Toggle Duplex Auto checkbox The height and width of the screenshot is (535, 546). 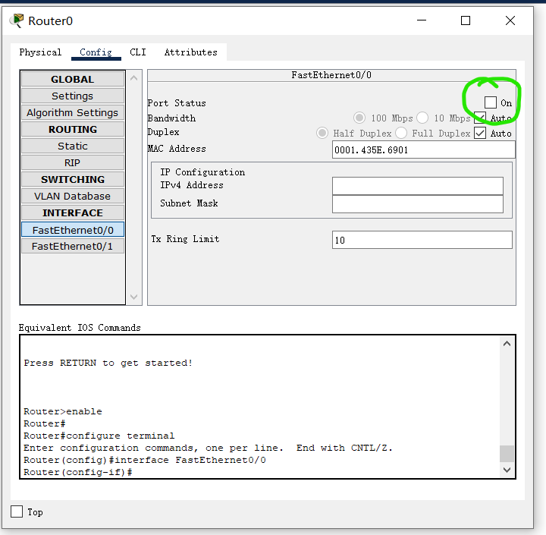[480, 133]
